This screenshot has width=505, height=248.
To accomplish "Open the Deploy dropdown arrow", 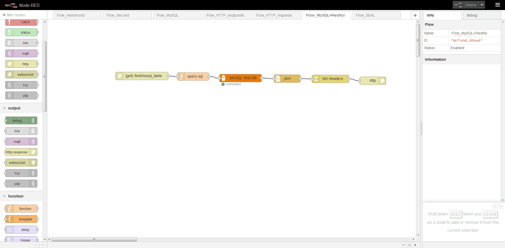I will point(482,5).
